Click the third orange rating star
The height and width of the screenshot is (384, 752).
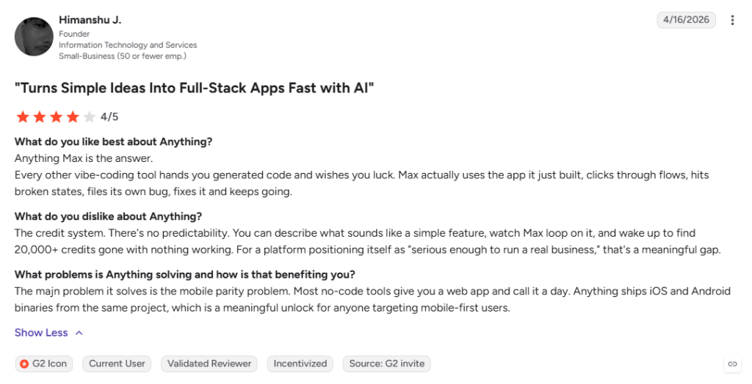pos(56,117)
